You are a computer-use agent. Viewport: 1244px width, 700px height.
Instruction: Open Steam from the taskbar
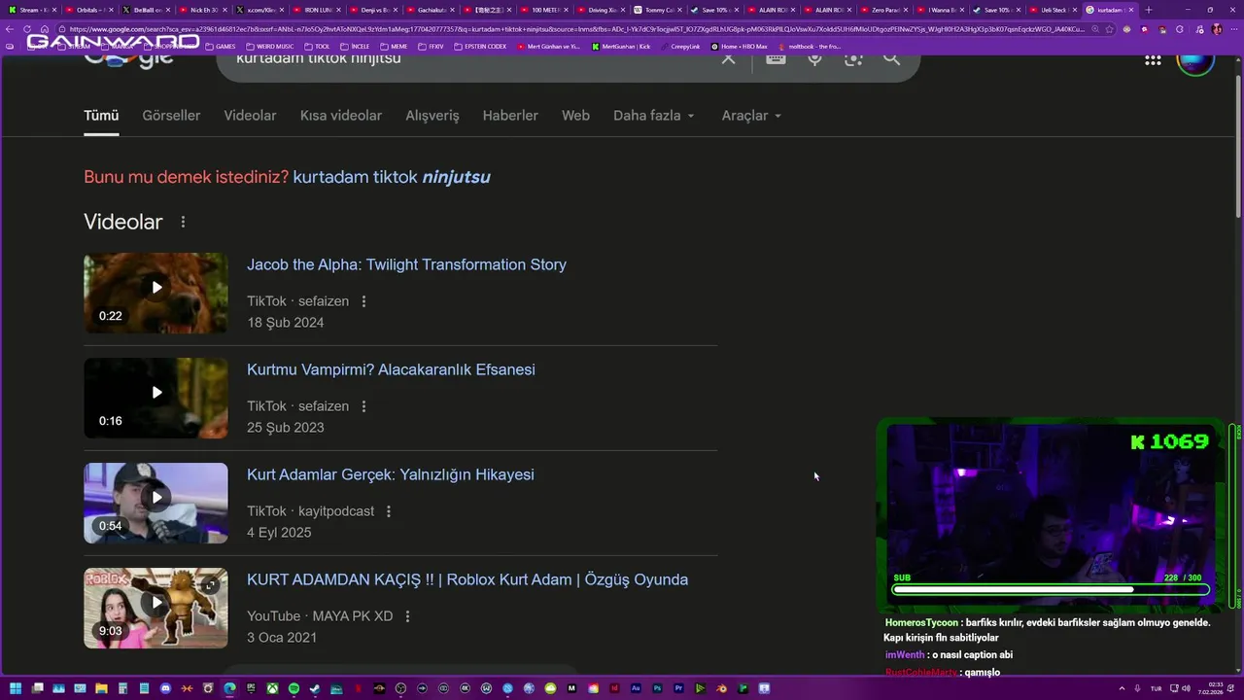[315, 688]
